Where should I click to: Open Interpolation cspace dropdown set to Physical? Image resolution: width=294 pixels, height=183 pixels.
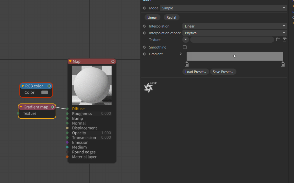pos(234,33)
